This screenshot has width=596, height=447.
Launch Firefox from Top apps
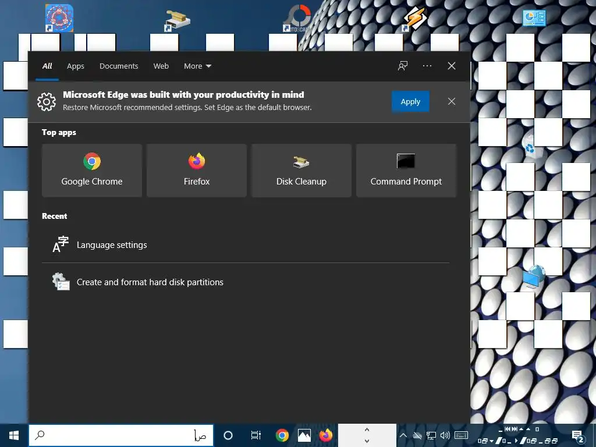tap(197, 171)
